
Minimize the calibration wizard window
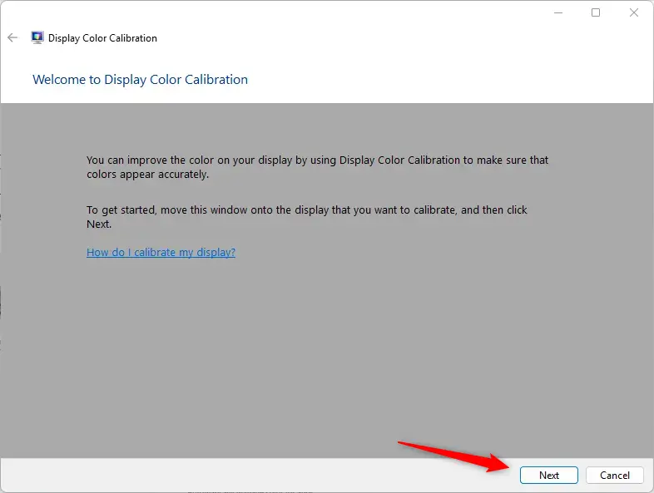point(558,13)
